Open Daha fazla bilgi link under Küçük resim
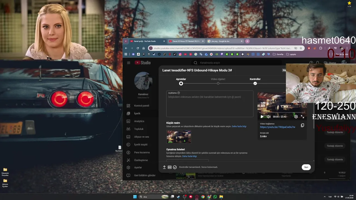The height and width of the screenshot is (200, 356). [239, 126]
